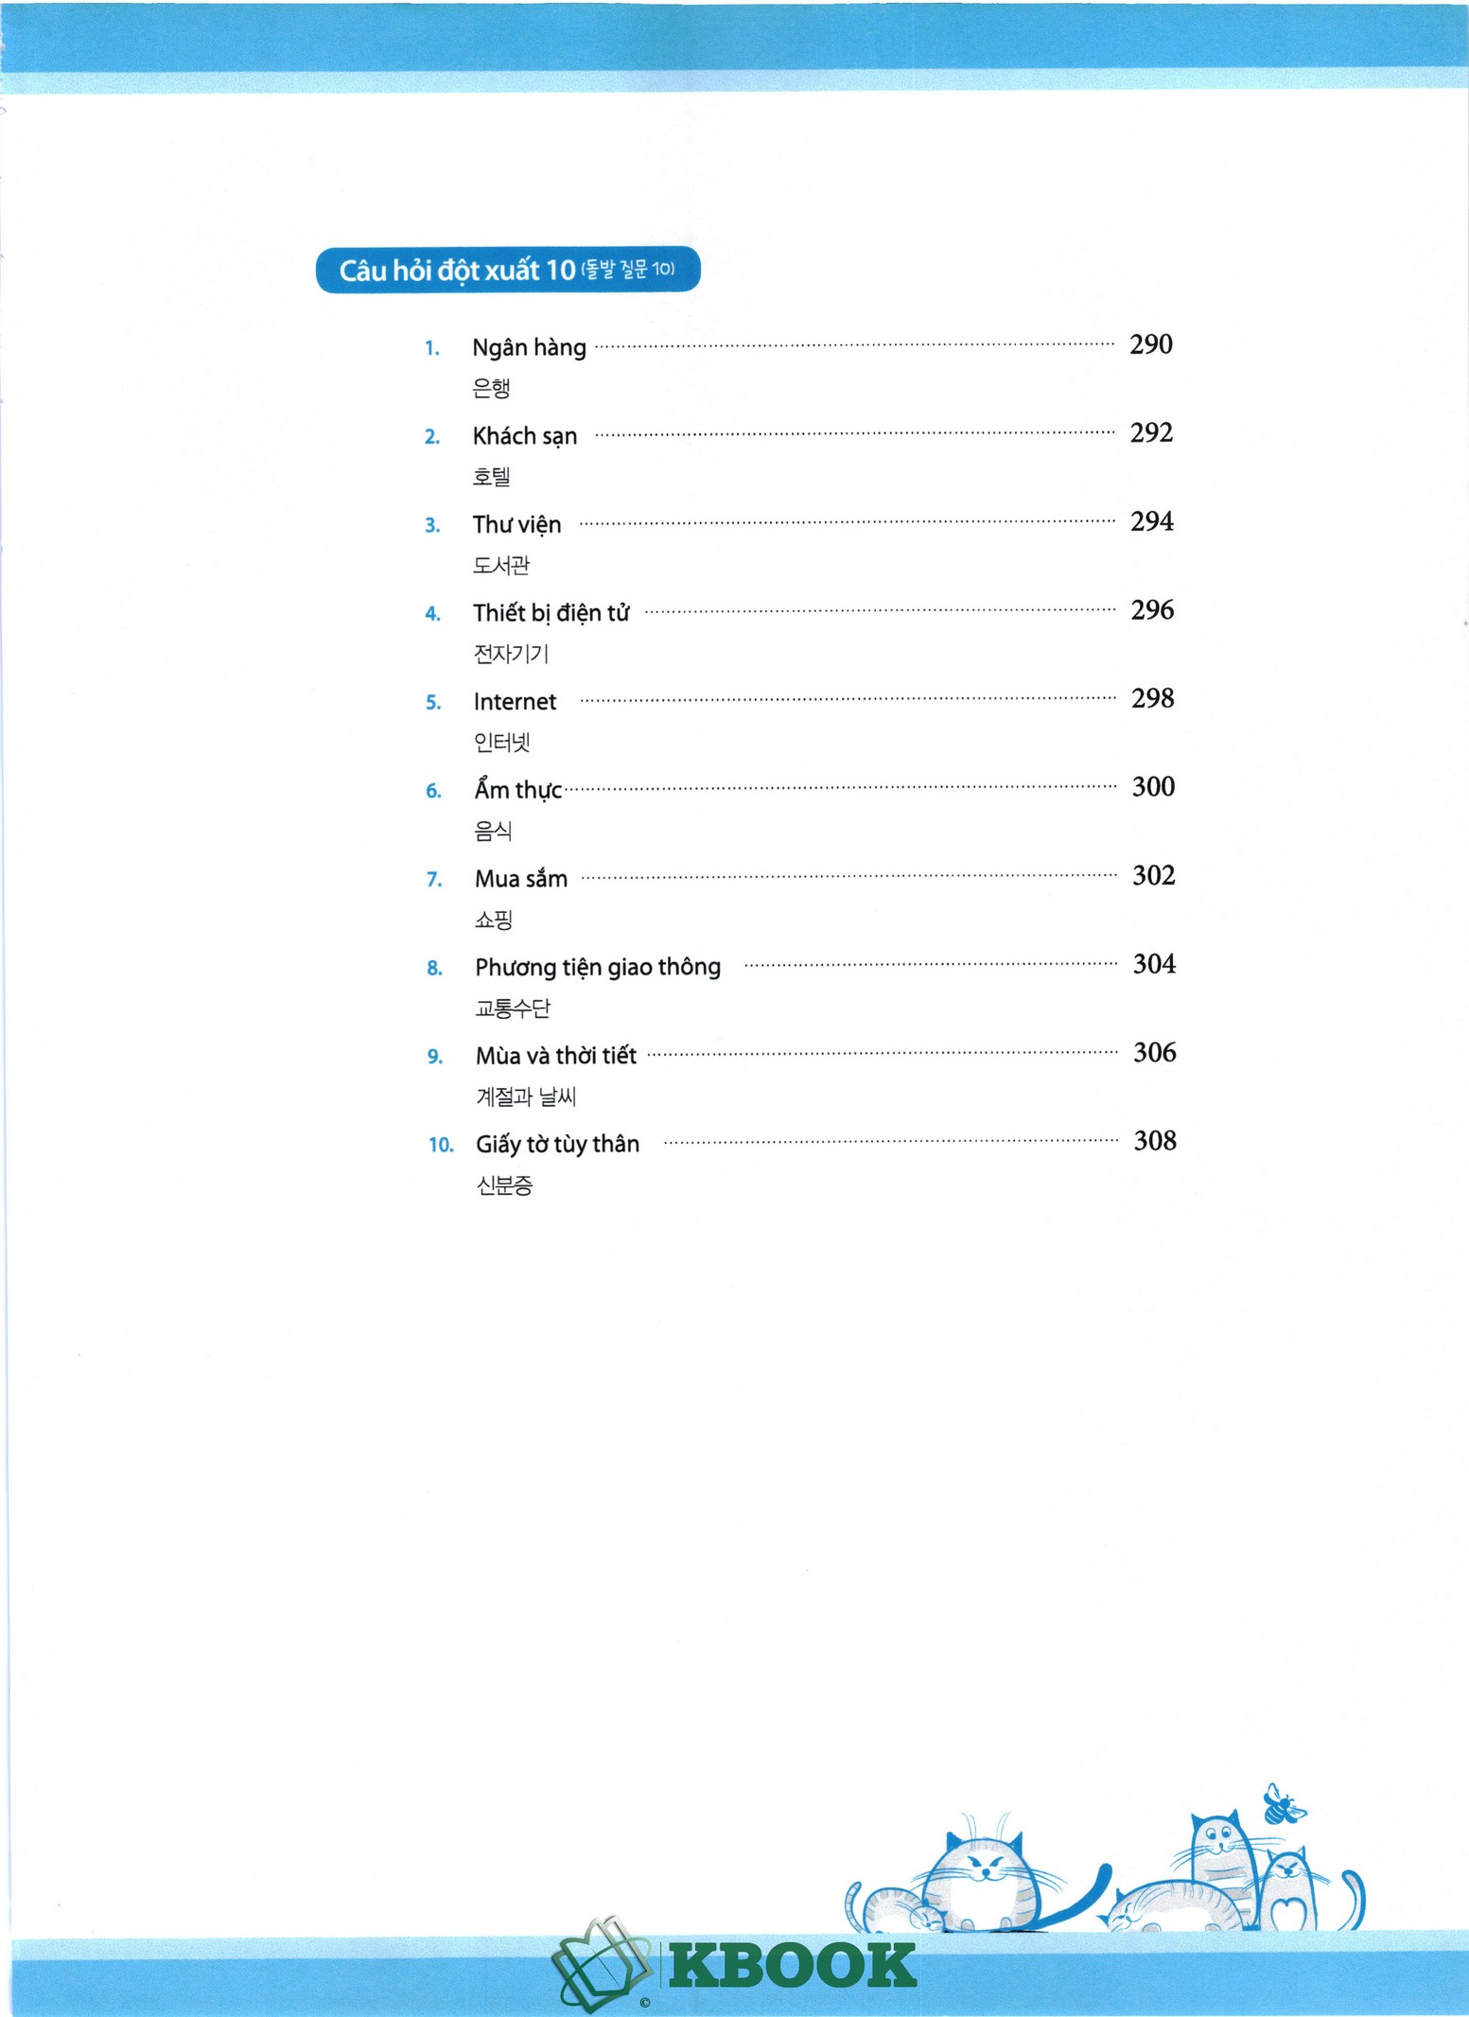Click the copyright symbol beside KBOOK logo

[645, 2002]
